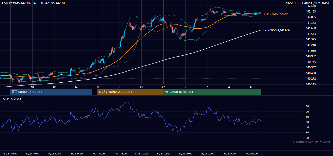Click hour label 4 under price chart
This screenshot has width=333, height=156.
point(229,87)
